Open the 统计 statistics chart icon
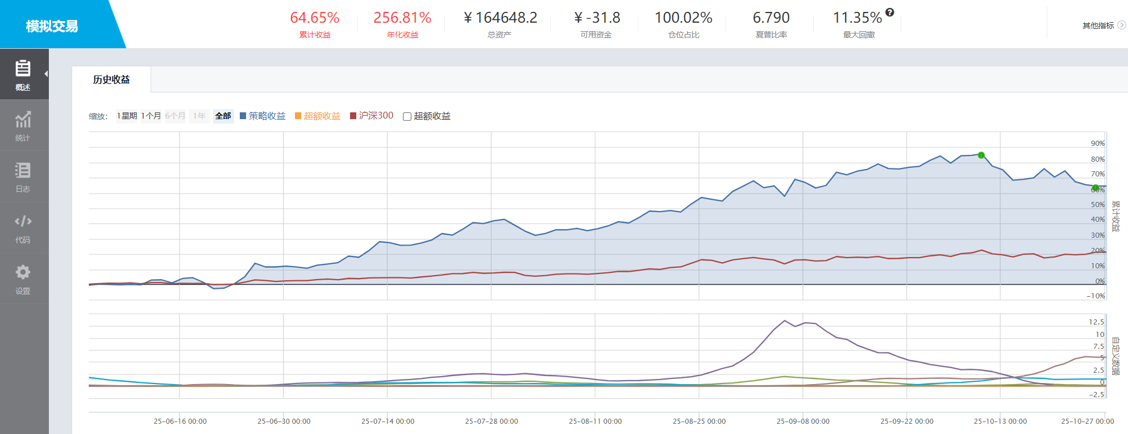 [23, 120]
